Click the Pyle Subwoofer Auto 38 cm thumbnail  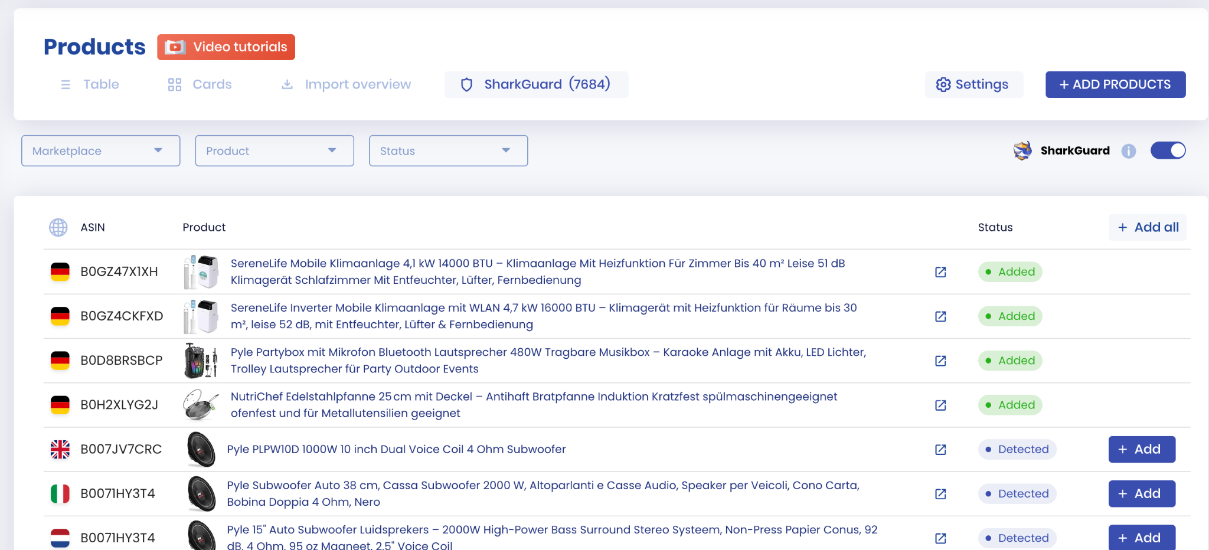coord(201,494)
